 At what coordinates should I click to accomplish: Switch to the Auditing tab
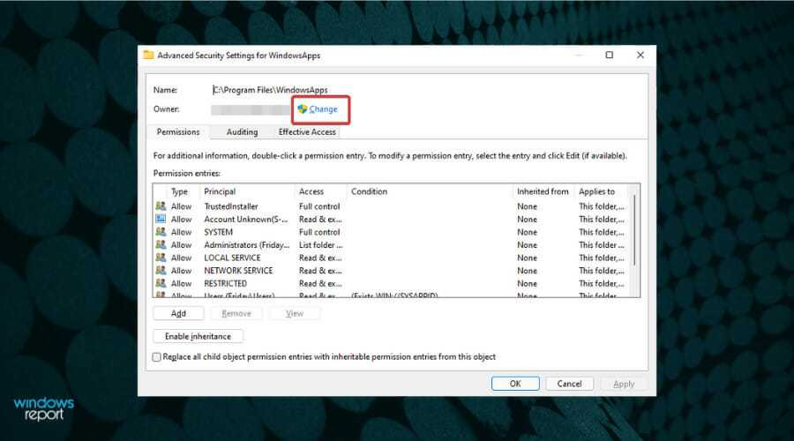point(242,132)
